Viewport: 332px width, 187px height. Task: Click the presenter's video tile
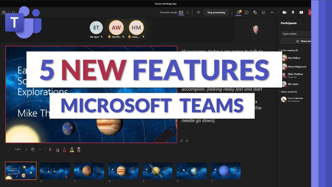tap(255, 30)
